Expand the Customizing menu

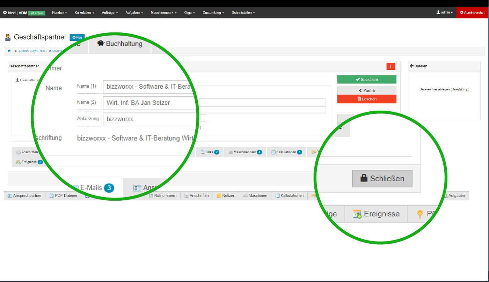click(x=213, y=13)
